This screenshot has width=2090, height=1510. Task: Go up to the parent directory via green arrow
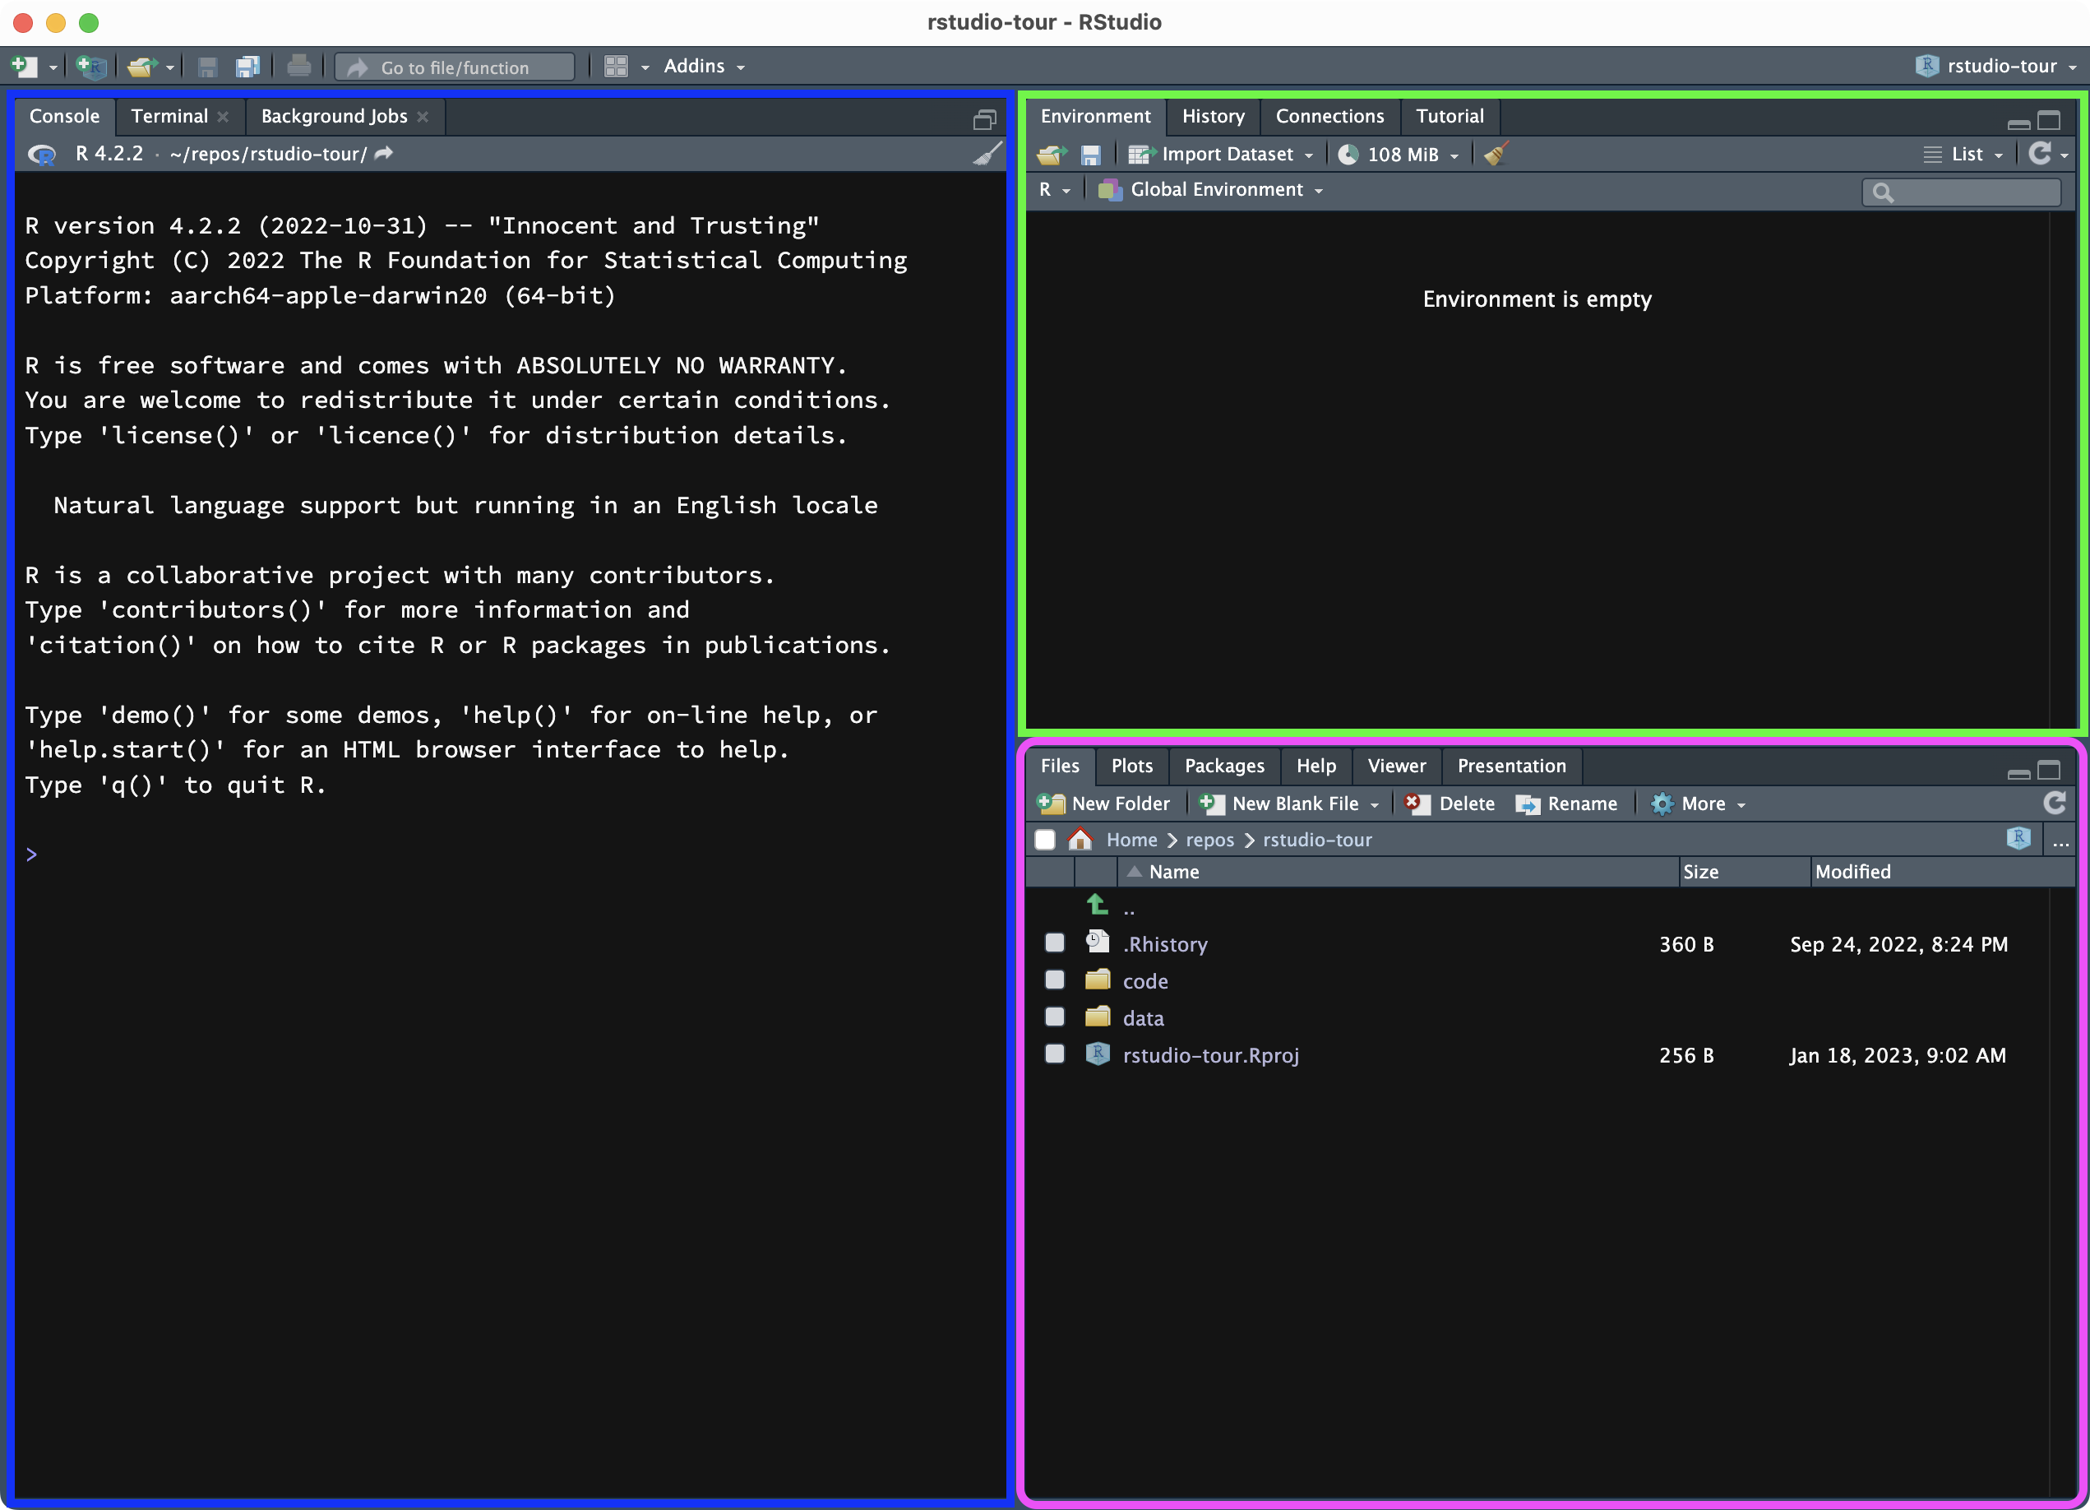click(x=1097, y=905)
